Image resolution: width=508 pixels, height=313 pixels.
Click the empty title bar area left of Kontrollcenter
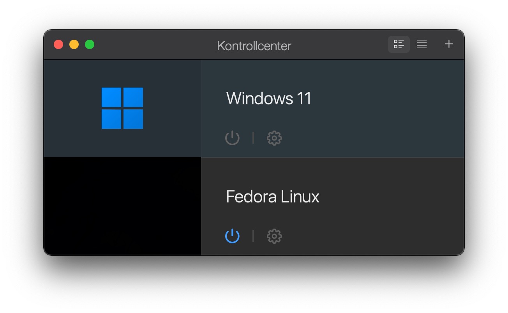pyautogui.click(x=156, y=44)
